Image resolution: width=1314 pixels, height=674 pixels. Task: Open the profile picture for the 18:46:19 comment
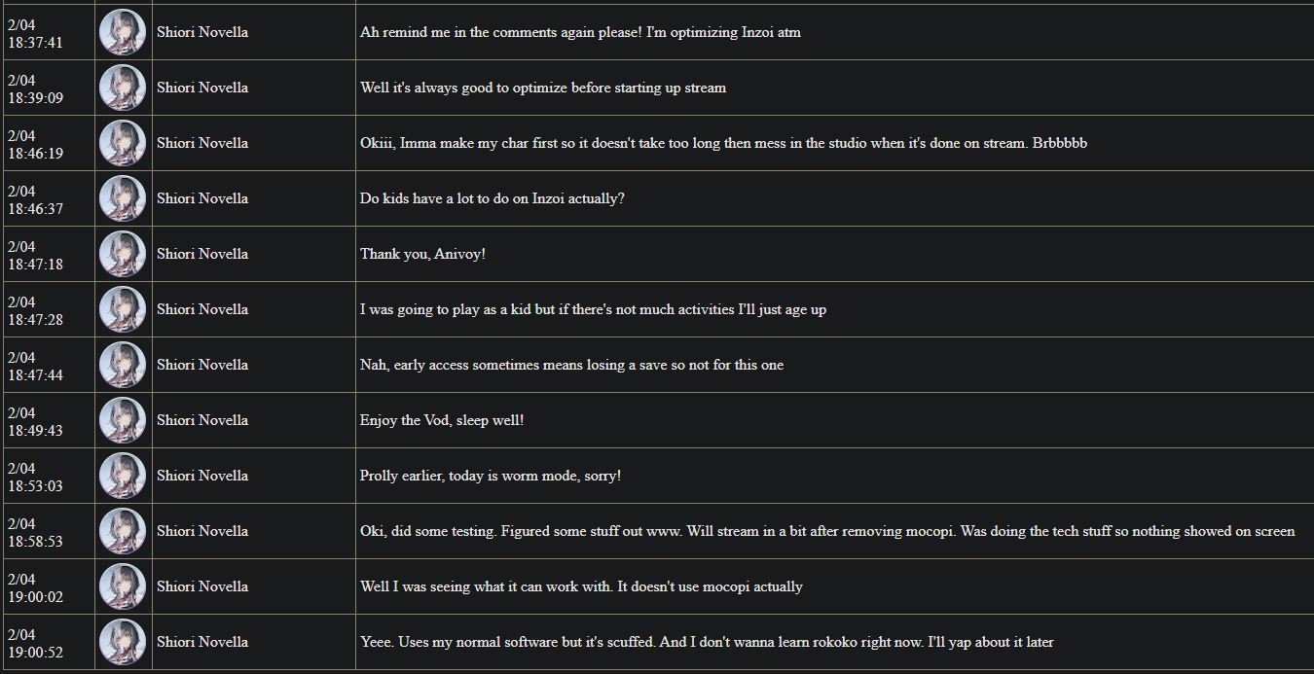tap(123, 143)
